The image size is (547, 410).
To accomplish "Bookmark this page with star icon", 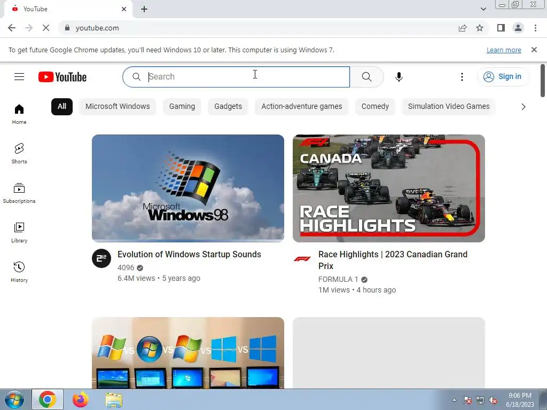I will pos(480,28).
